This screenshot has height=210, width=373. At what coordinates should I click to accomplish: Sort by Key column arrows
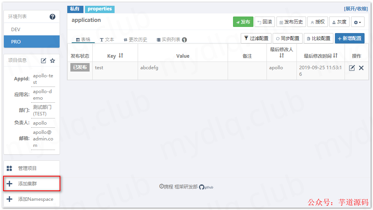121,56
